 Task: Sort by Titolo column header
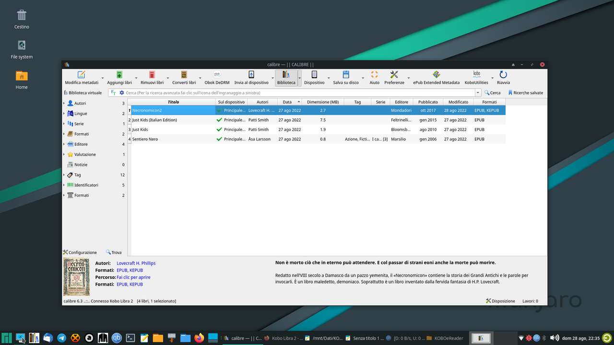pos(173,102)
